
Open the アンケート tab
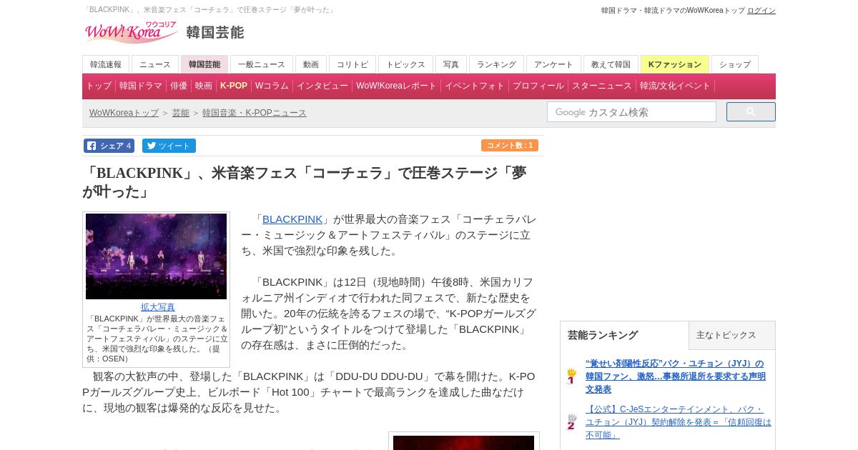coord(554,64)
